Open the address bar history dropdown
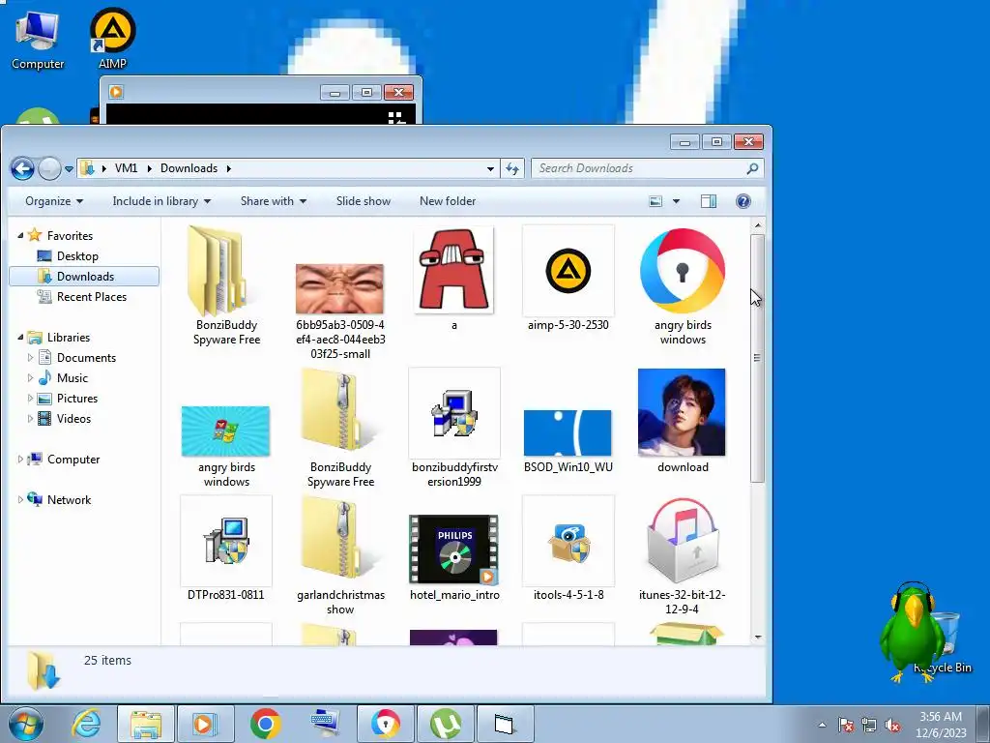 (x=490, y=168)
